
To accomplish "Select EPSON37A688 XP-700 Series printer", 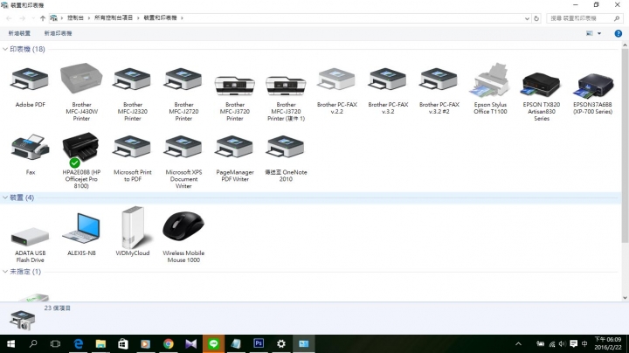I will pos(592,85).
